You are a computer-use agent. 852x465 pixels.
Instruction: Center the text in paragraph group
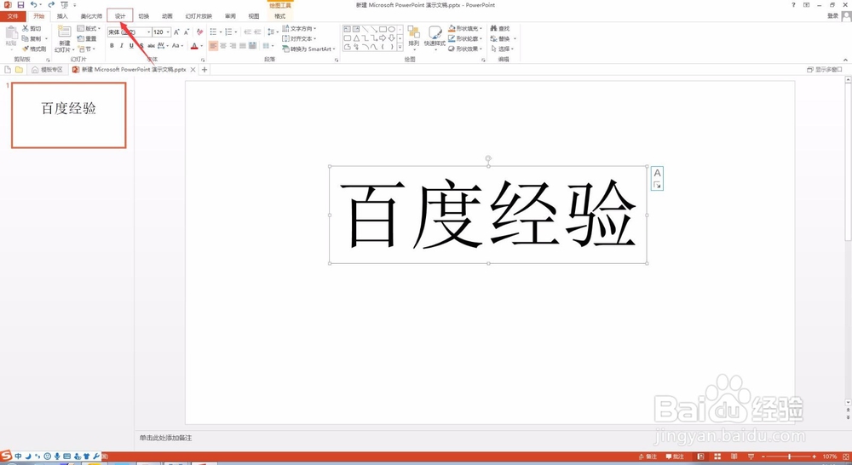coord(222,46)
